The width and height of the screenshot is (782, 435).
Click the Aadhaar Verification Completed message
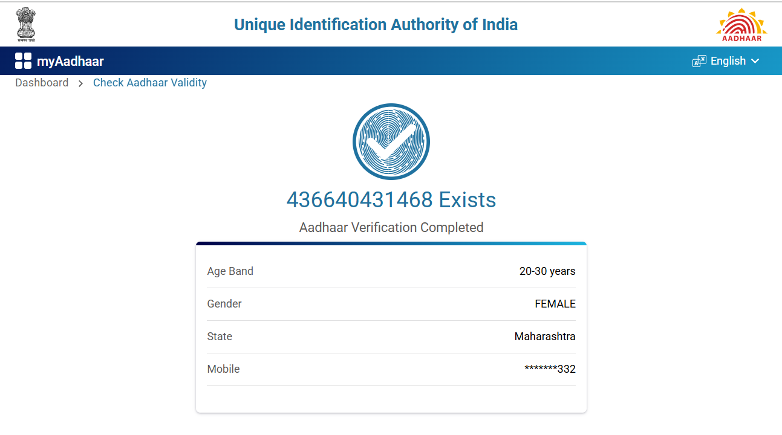pyautogui.click(x=391, y=228)
